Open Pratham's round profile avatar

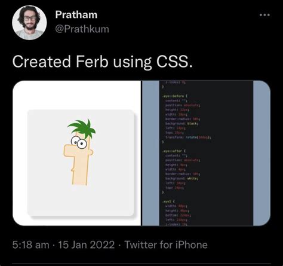point(29,23)
